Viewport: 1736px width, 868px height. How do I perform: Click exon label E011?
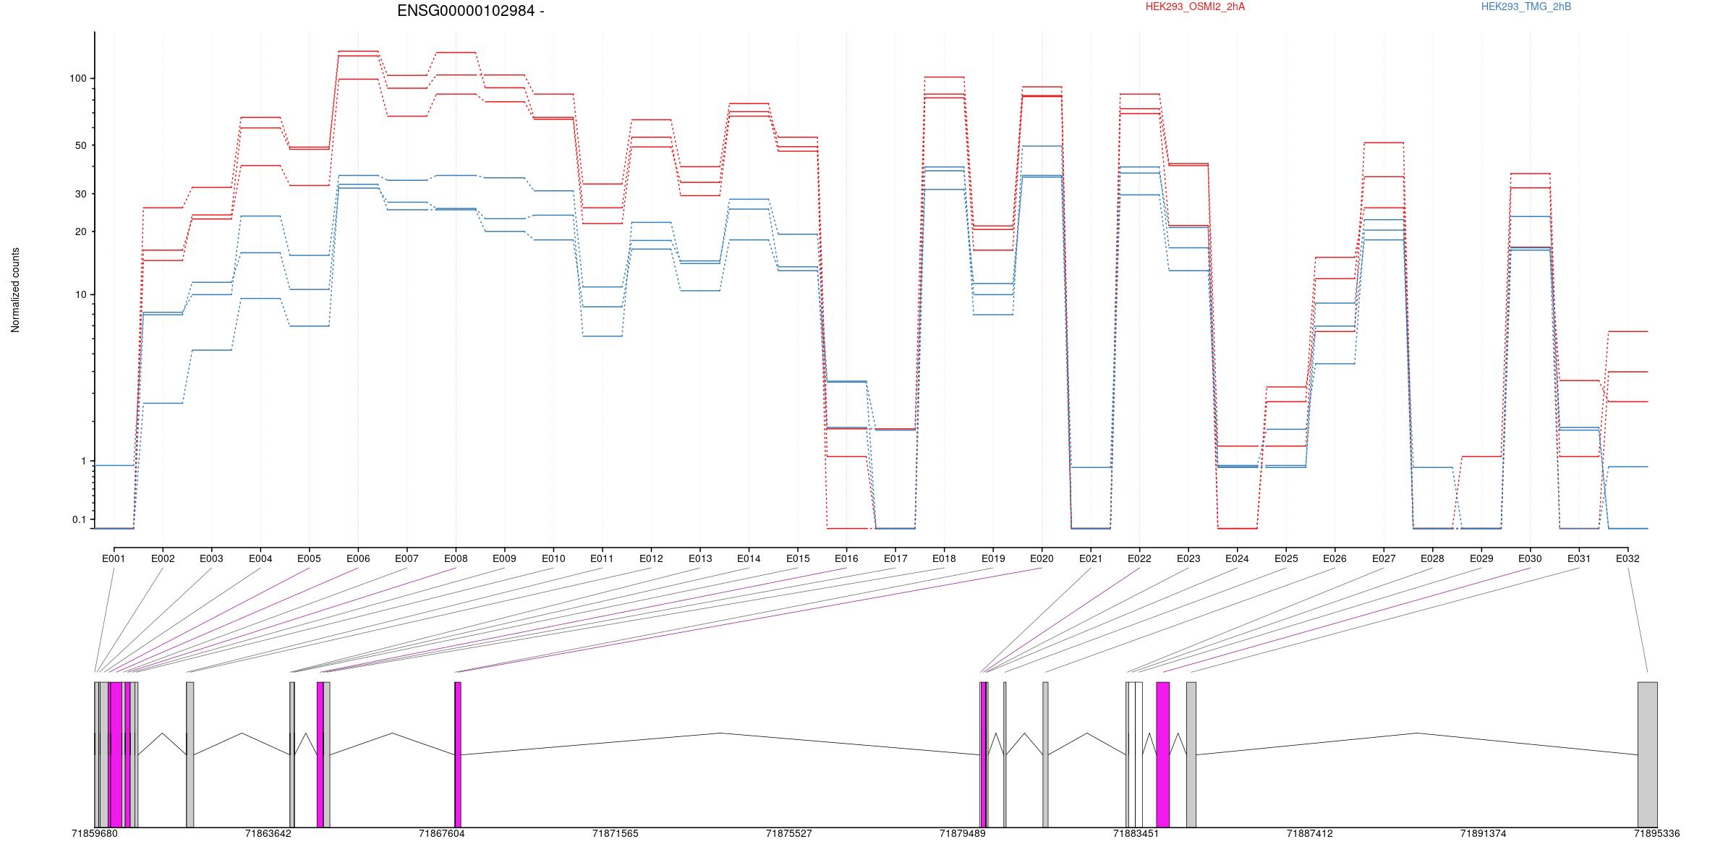click(602, 558)
